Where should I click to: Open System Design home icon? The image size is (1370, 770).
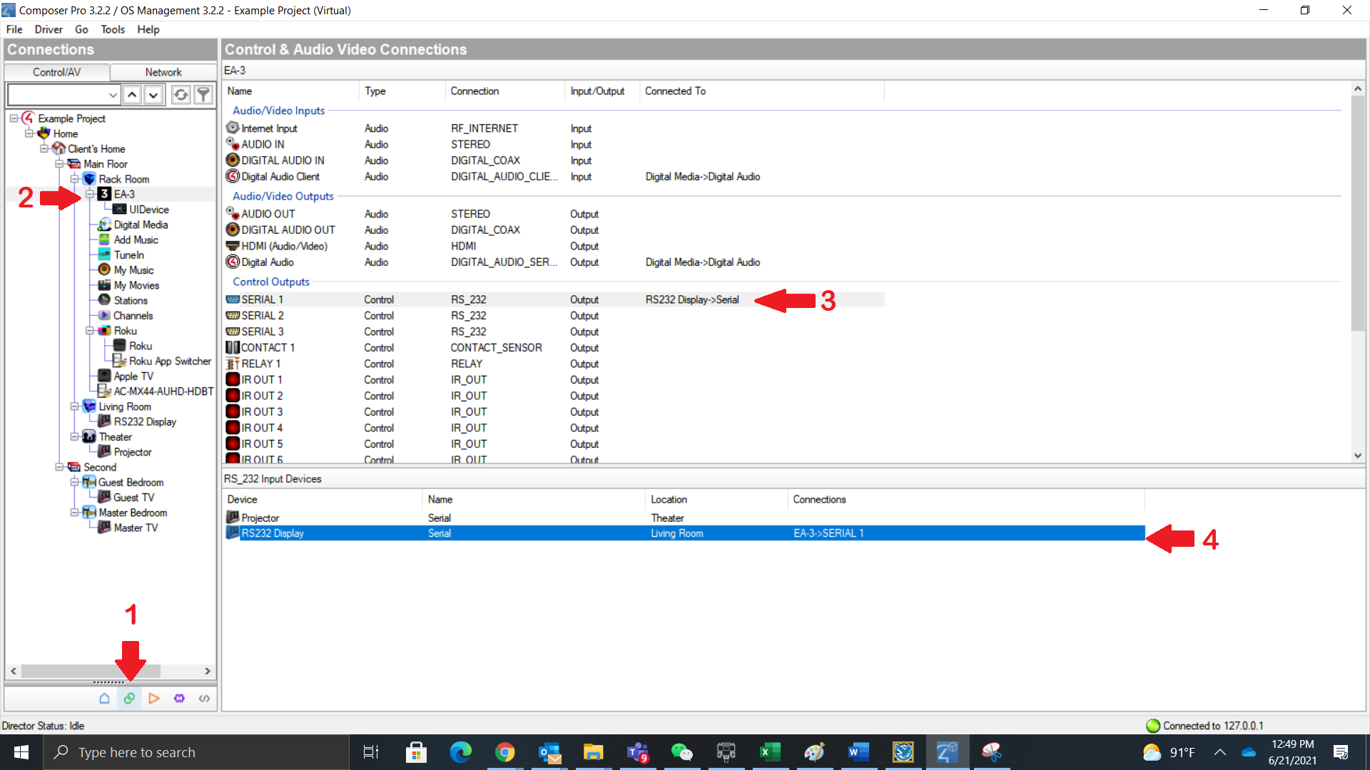104,699
